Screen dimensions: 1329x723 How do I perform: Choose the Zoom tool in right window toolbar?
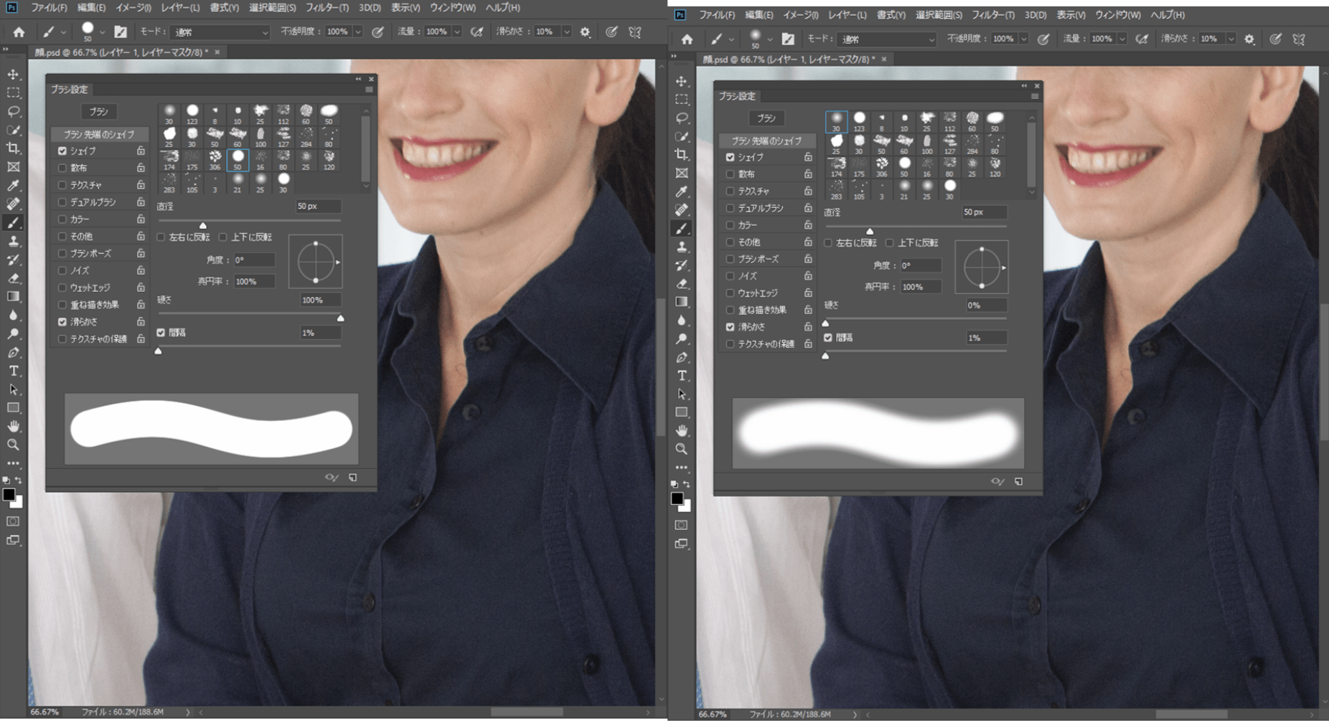pyautogui.click(x=682, y=449)
